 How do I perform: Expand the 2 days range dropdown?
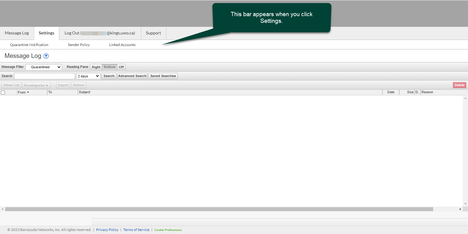tap(88, 76)
